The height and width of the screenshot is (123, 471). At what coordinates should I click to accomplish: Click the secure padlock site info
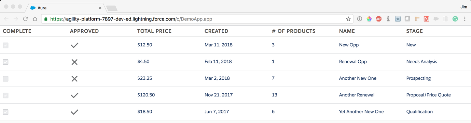point(46,19)
